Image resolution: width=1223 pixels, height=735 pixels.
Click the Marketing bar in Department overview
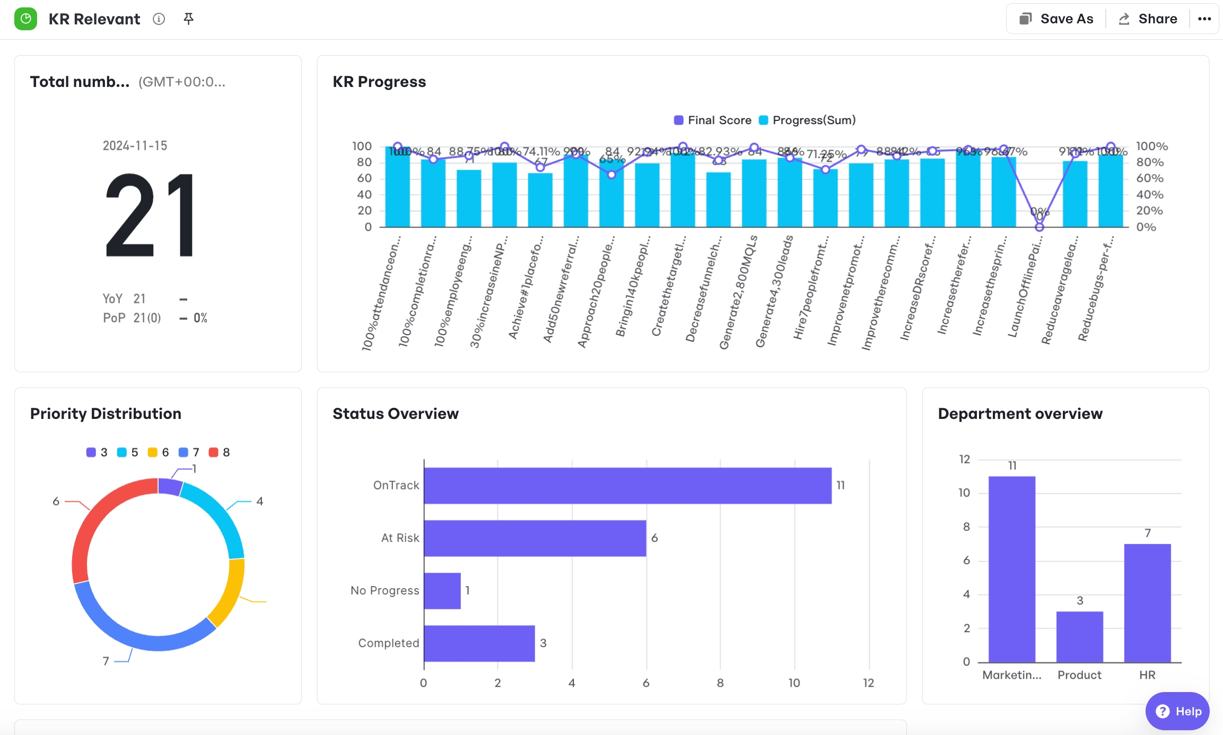pyautogui.click(x=1012, y=569)
